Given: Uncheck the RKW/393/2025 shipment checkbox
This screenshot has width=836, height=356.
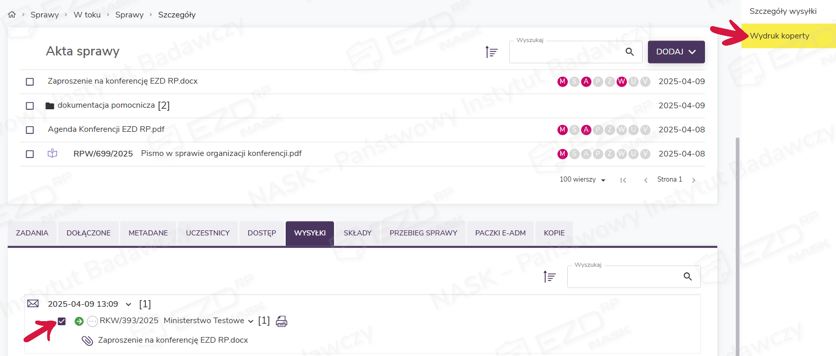Looking at the screenshot, I should 62,321.
